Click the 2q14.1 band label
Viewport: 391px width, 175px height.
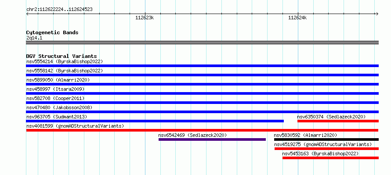click(34, 38)
